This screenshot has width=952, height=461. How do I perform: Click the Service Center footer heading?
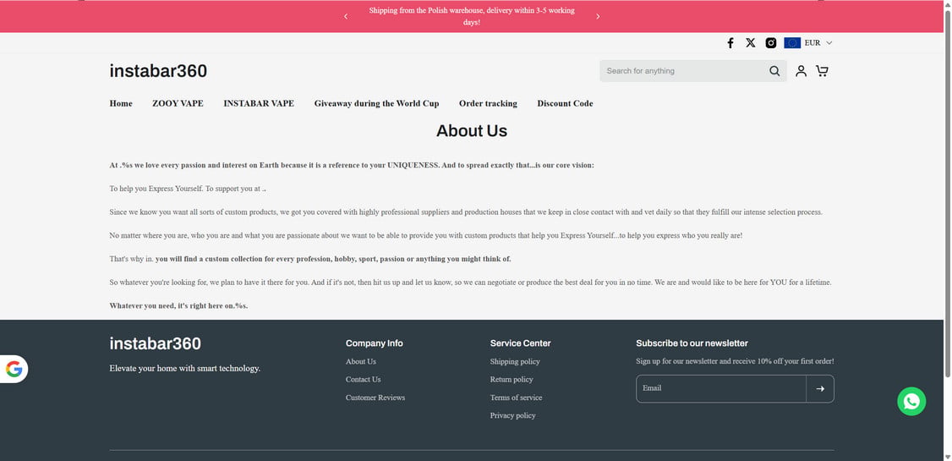click(x=520, y=343)
